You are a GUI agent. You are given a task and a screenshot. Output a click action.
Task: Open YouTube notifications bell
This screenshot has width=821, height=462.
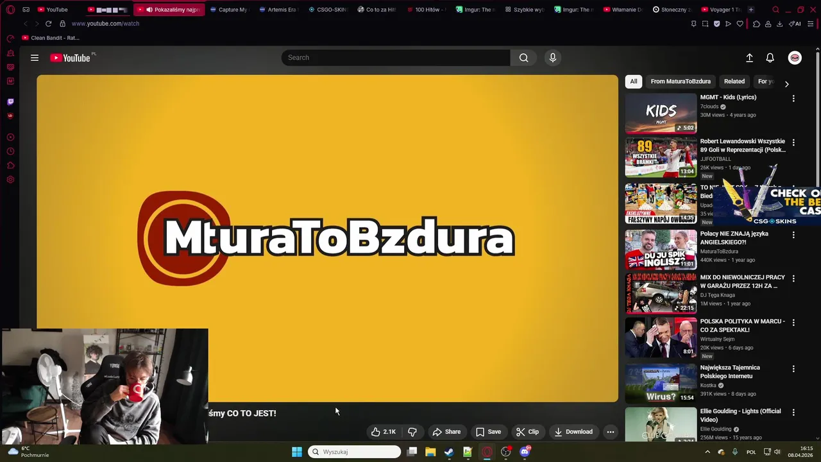770,58
